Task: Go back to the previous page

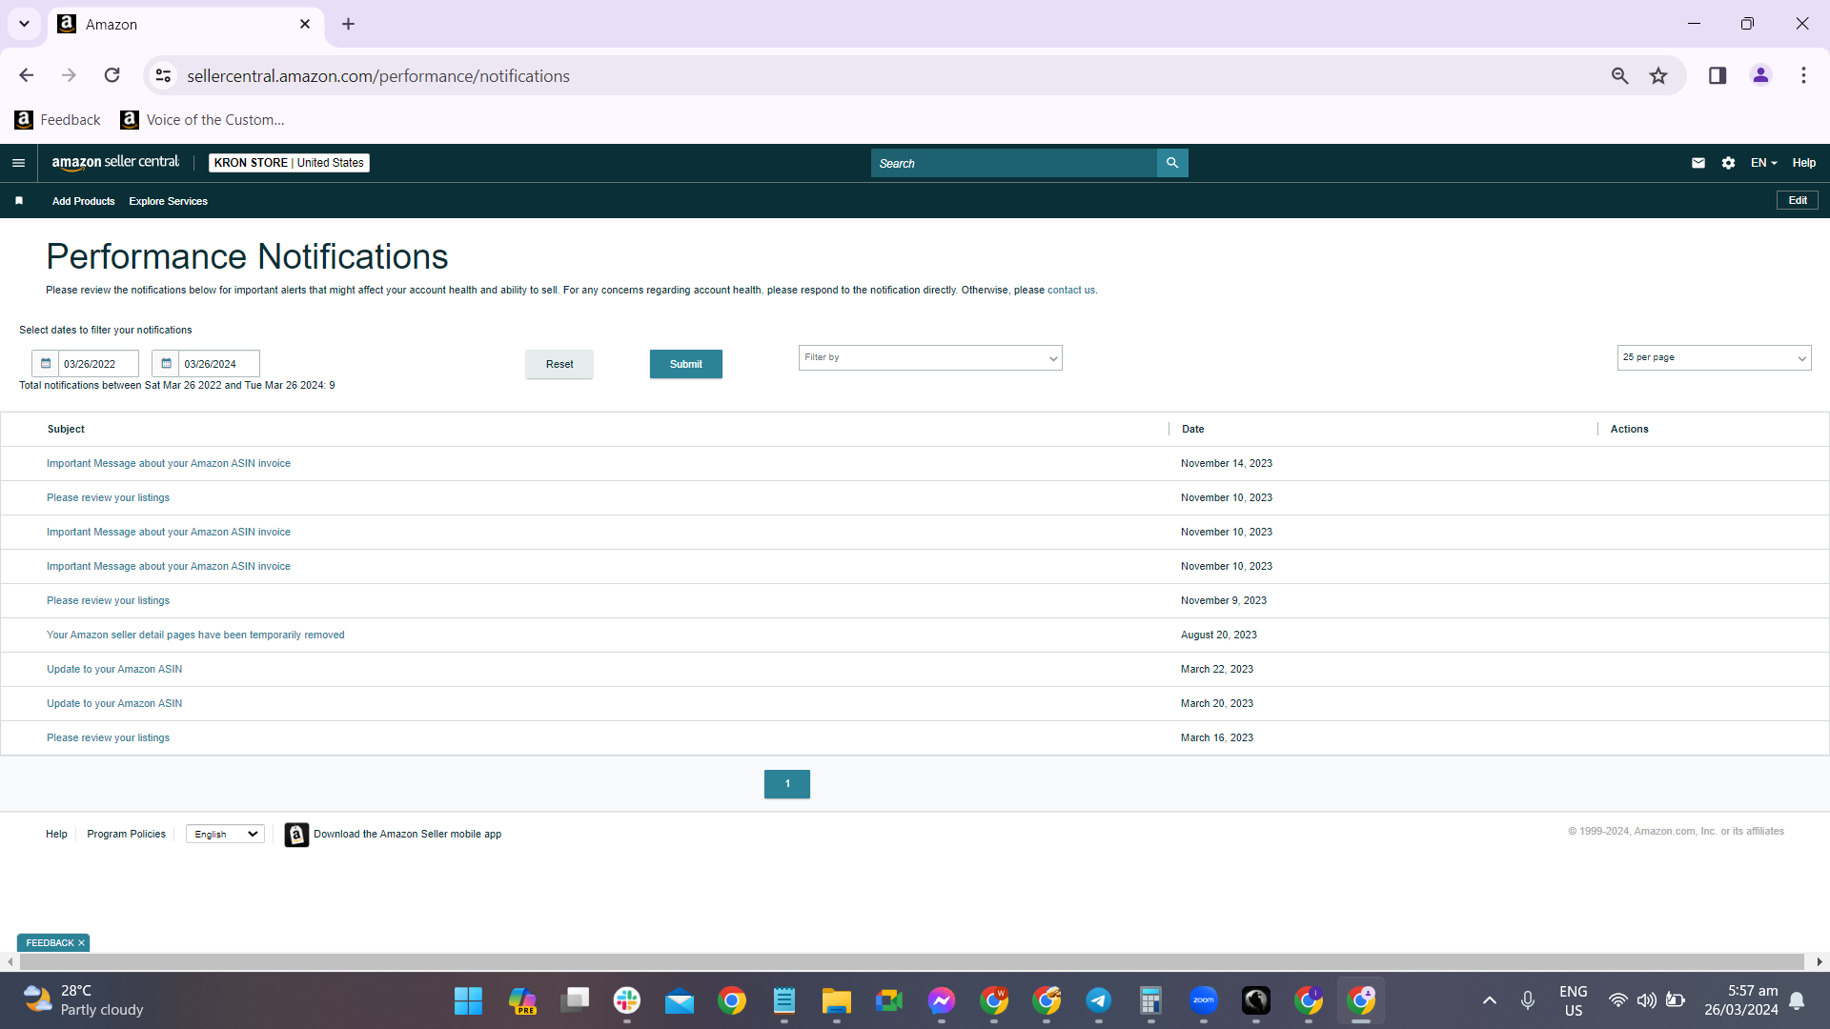Action: pyautogui.click(x=27, y=75)
